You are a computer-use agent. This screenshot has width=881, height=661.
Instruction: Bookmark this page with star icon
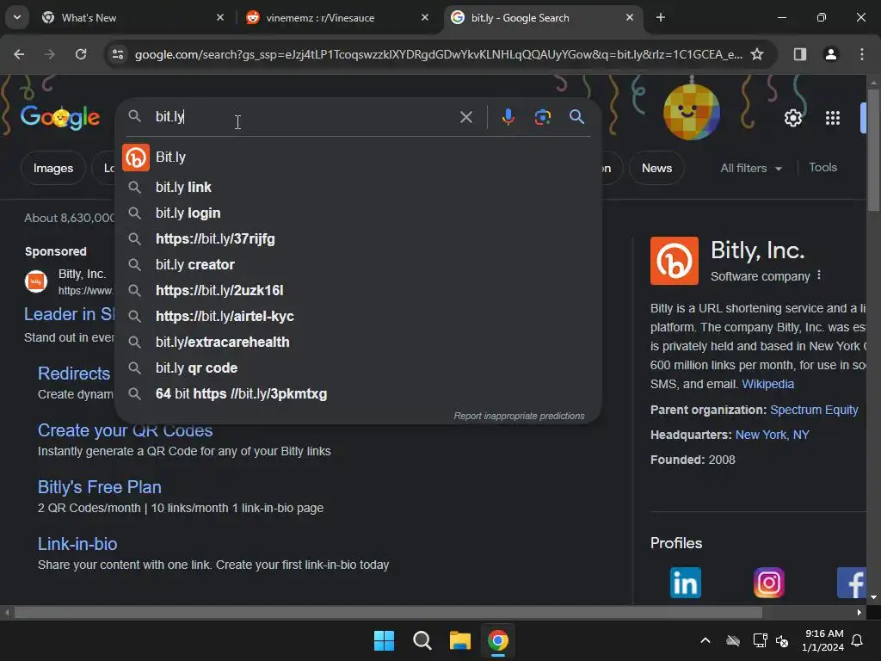(757, 54)
